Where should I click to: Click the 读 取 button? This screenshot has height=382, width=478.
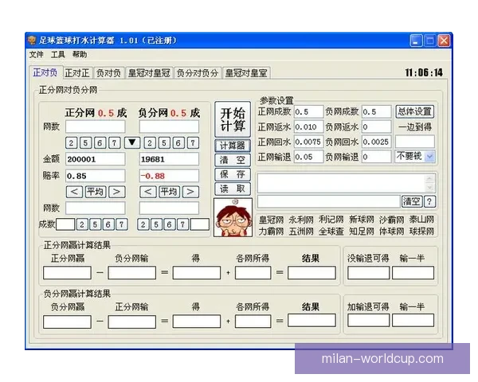(233, 189)
